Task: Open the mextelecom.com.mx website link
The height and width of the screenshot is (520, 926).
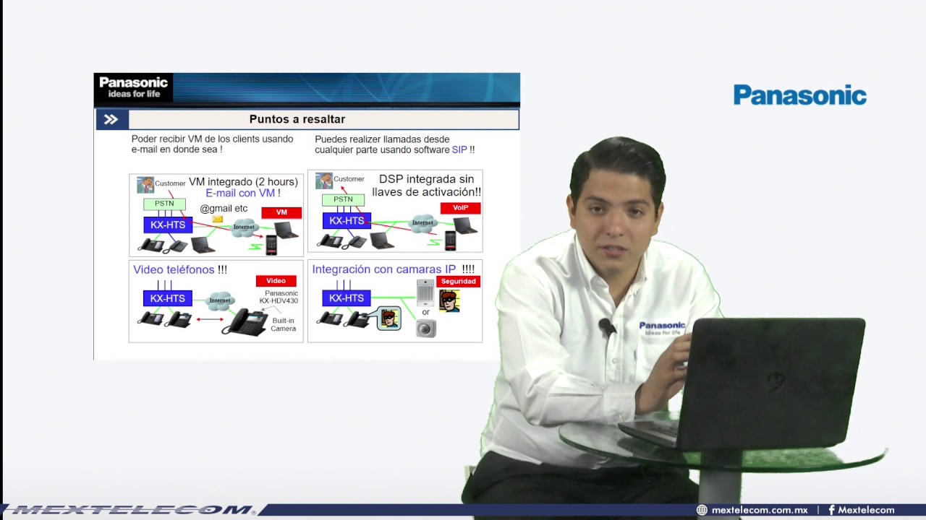Action: tap(760, 510)
